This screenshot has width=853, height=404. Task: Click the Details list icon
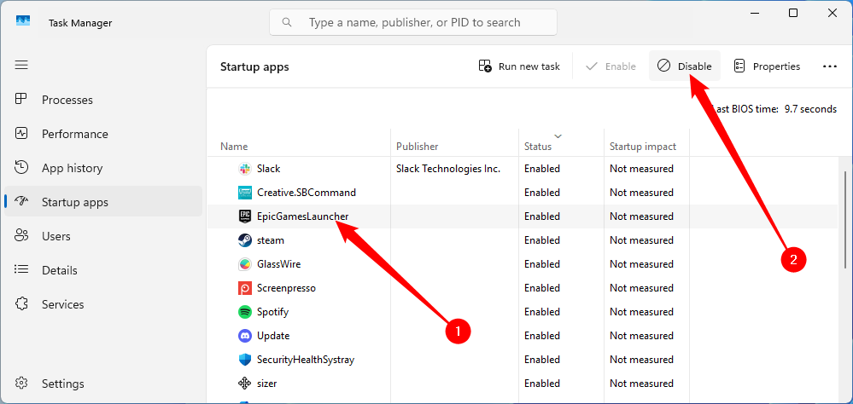point(21,270)
